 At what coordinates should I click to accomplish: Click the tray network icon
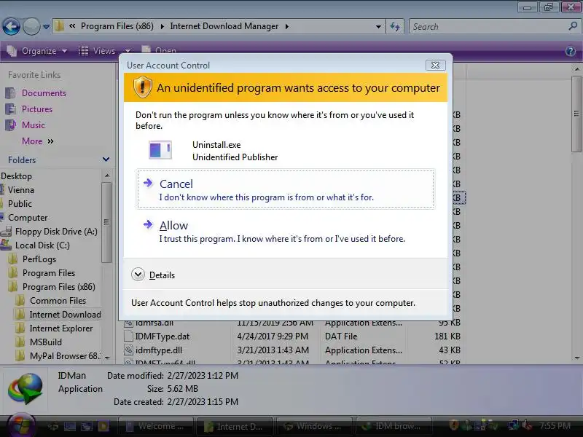(x=514, y=425)
